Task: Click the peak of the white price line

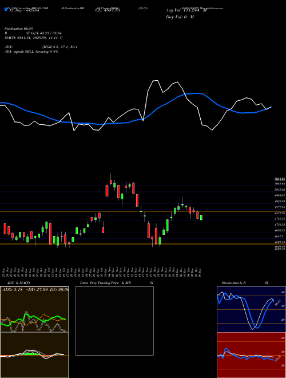Action: (x=156, y=81)
